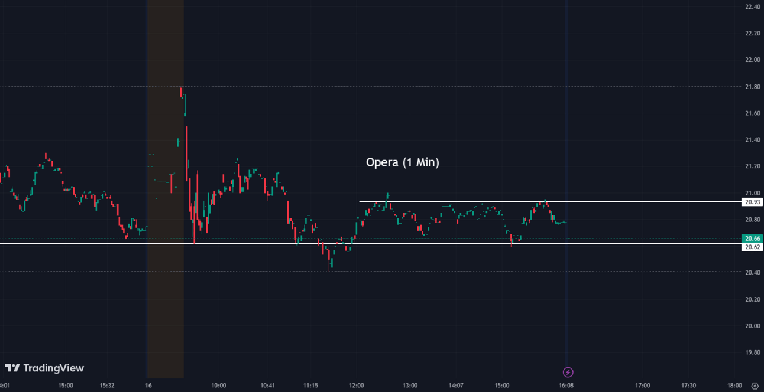The height and width of the screenshot is (392, 764).
Task: Click the 20.00 price axis label
Action: tap(753, 326)
